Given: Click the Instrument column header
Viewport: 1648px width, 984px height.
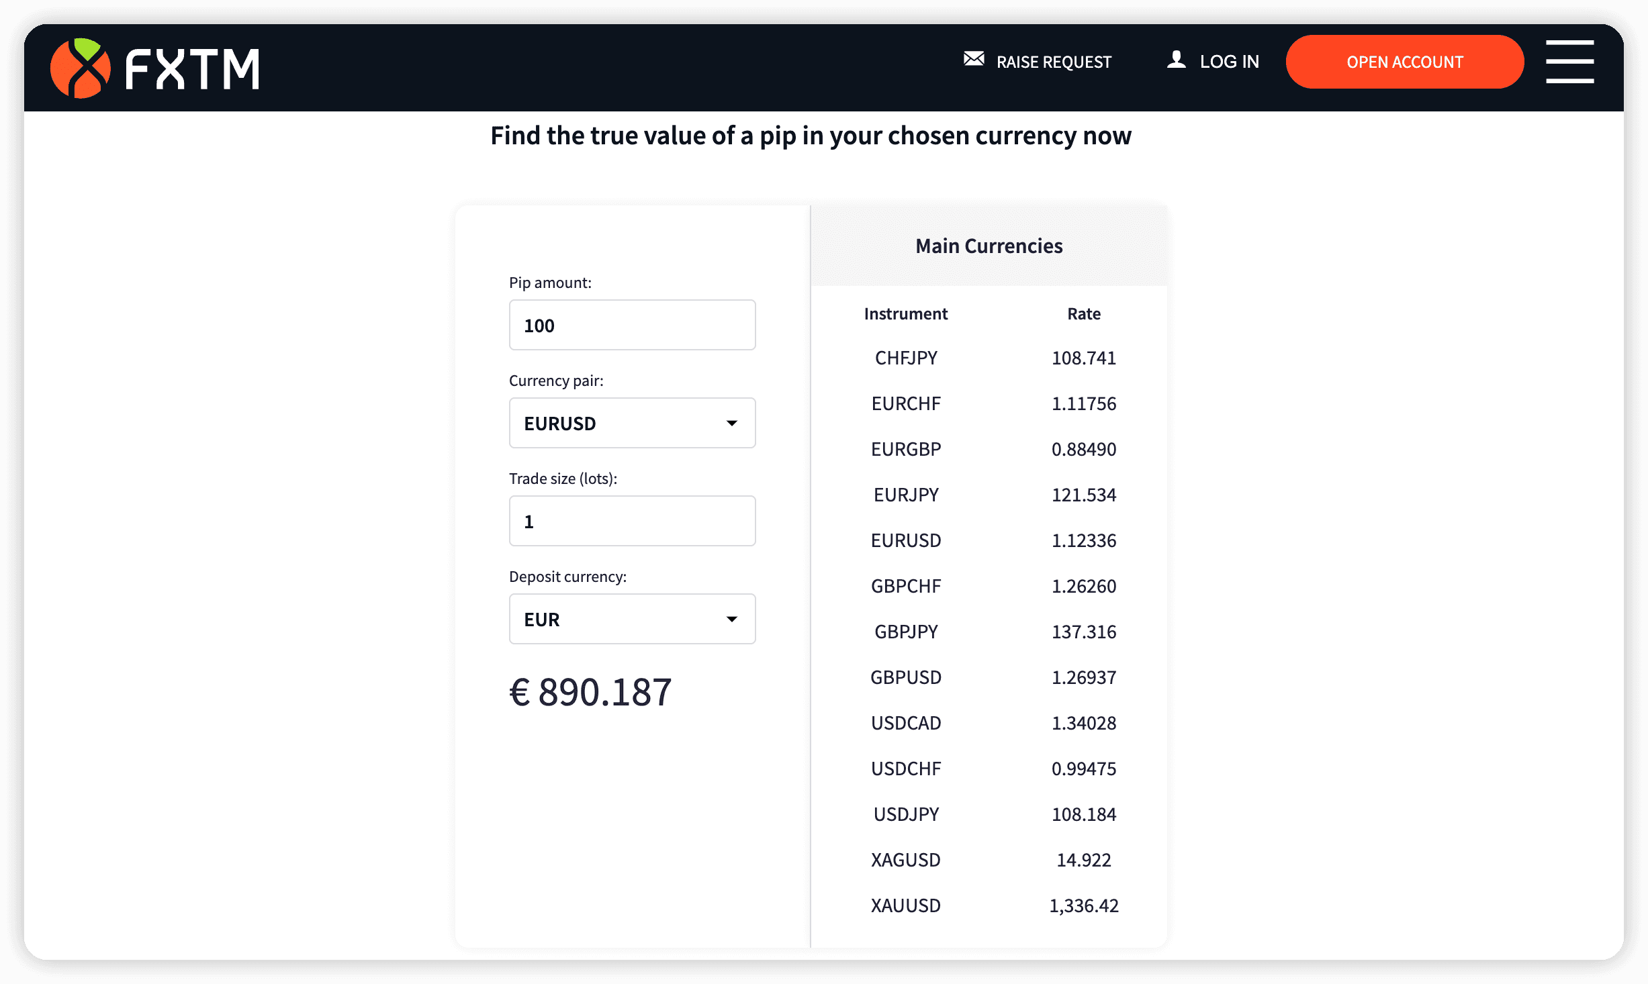Looking at the screenshot, I should pos(906,313).
